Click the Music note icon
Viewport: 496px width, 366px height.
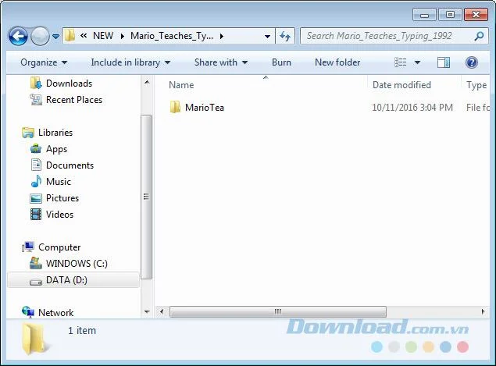[36, 181]
